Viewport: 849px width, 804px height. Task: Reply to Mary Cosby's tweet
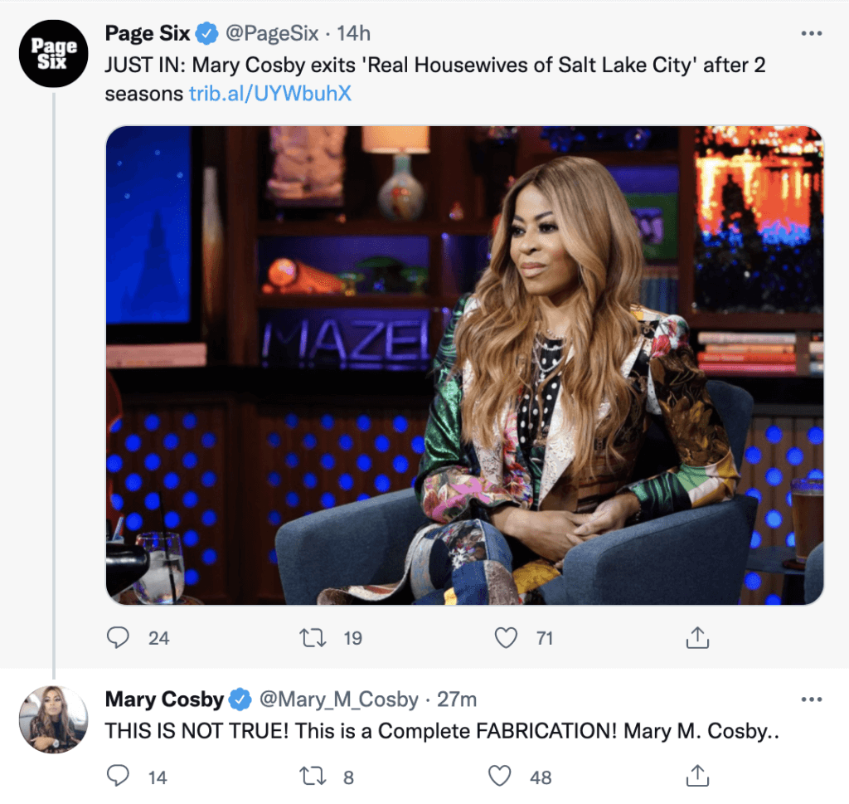(x=118, y=777)
